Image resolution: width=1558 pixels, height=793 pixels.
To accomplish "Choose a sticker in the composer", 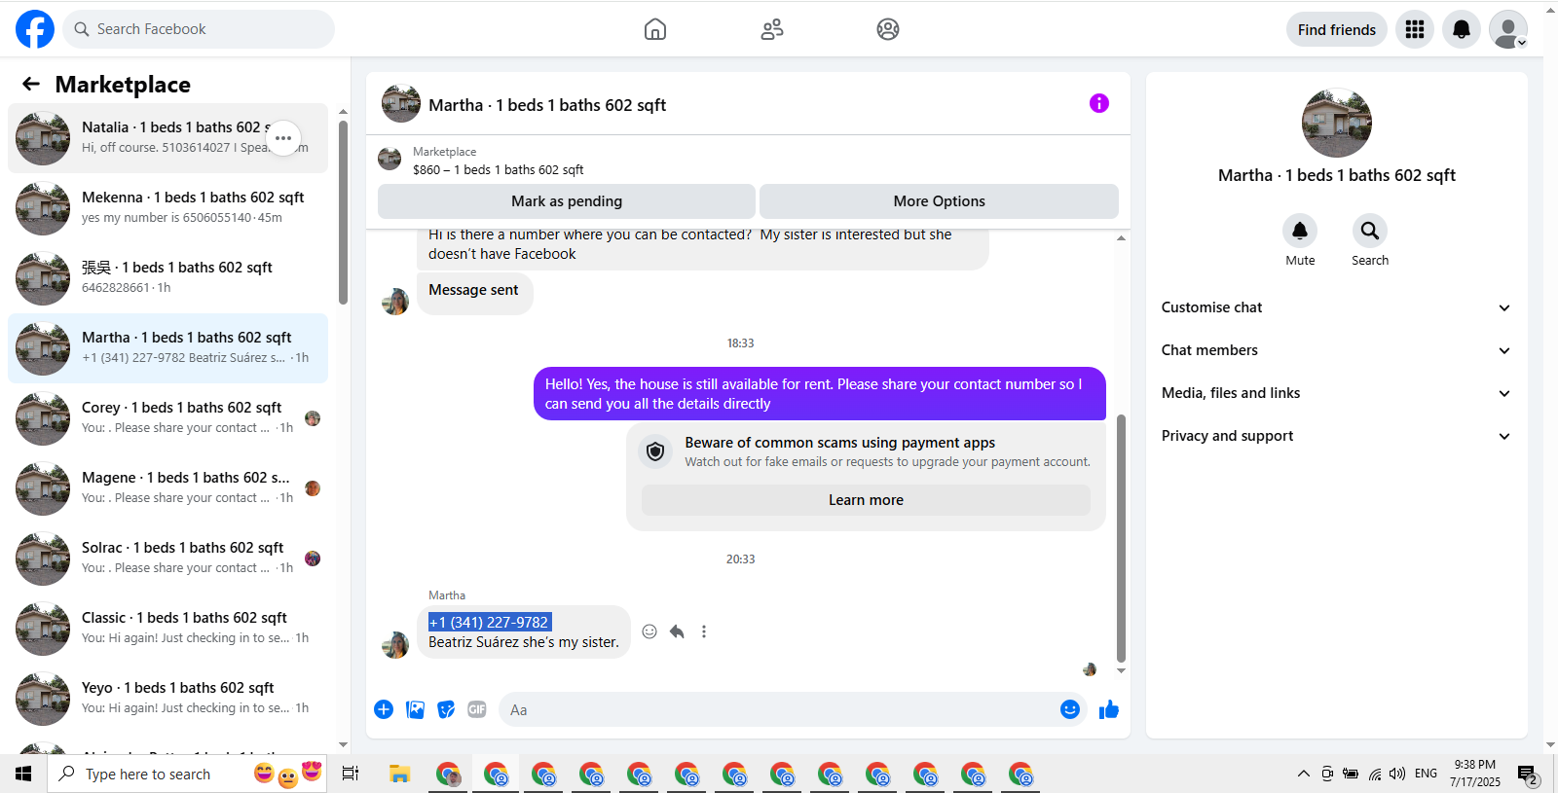I will 446,709.
